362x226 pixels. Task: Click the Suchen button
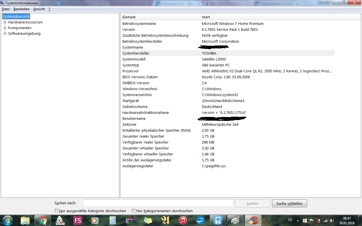pyautogui.click(x=252, y=203)
